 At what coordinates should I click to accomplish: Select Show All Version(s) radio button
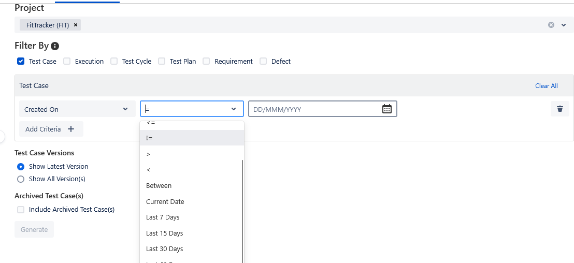[21, 179]
